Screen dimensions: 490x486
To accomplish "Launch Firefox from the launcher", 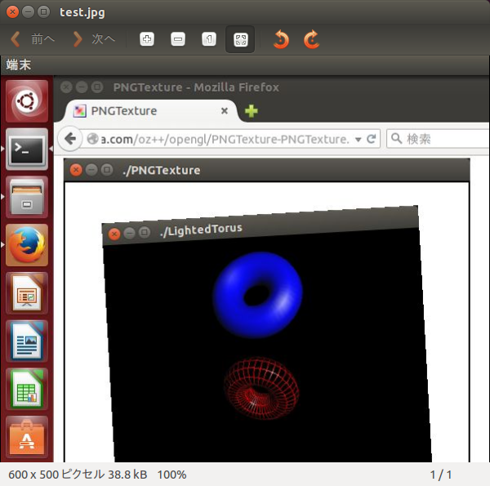I will pos(27,245).
